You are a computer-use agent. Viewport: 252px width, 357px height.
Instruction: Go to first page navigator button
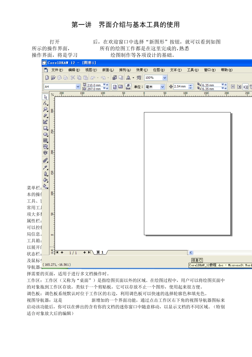click(57, 252)
